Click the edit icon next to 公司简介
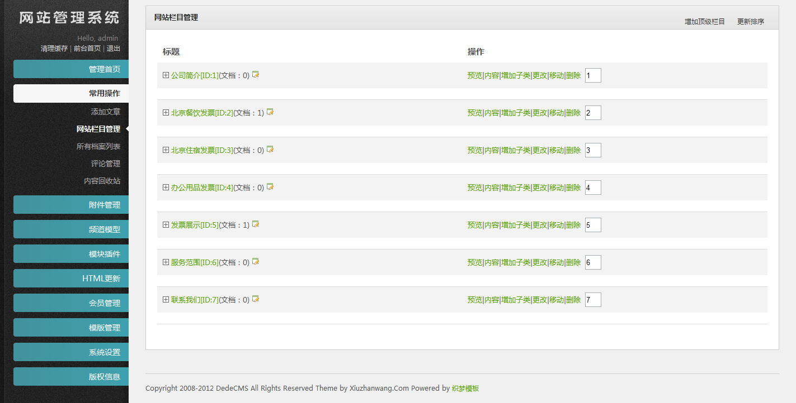The width and height of the screenshot is (796, 403). click(x=256, y=75)
